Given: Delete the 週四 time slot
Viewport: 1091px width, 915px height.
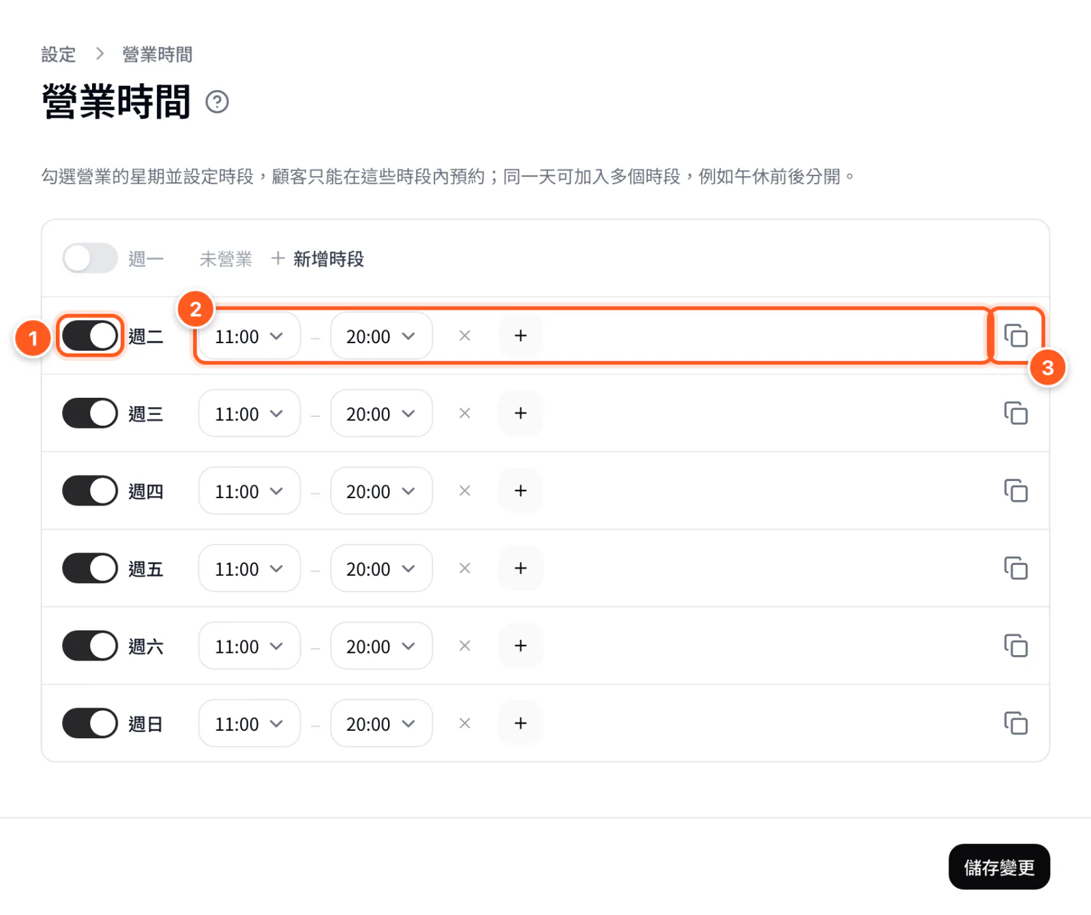Looking at the screenshot, I should (x=464, y=491).
